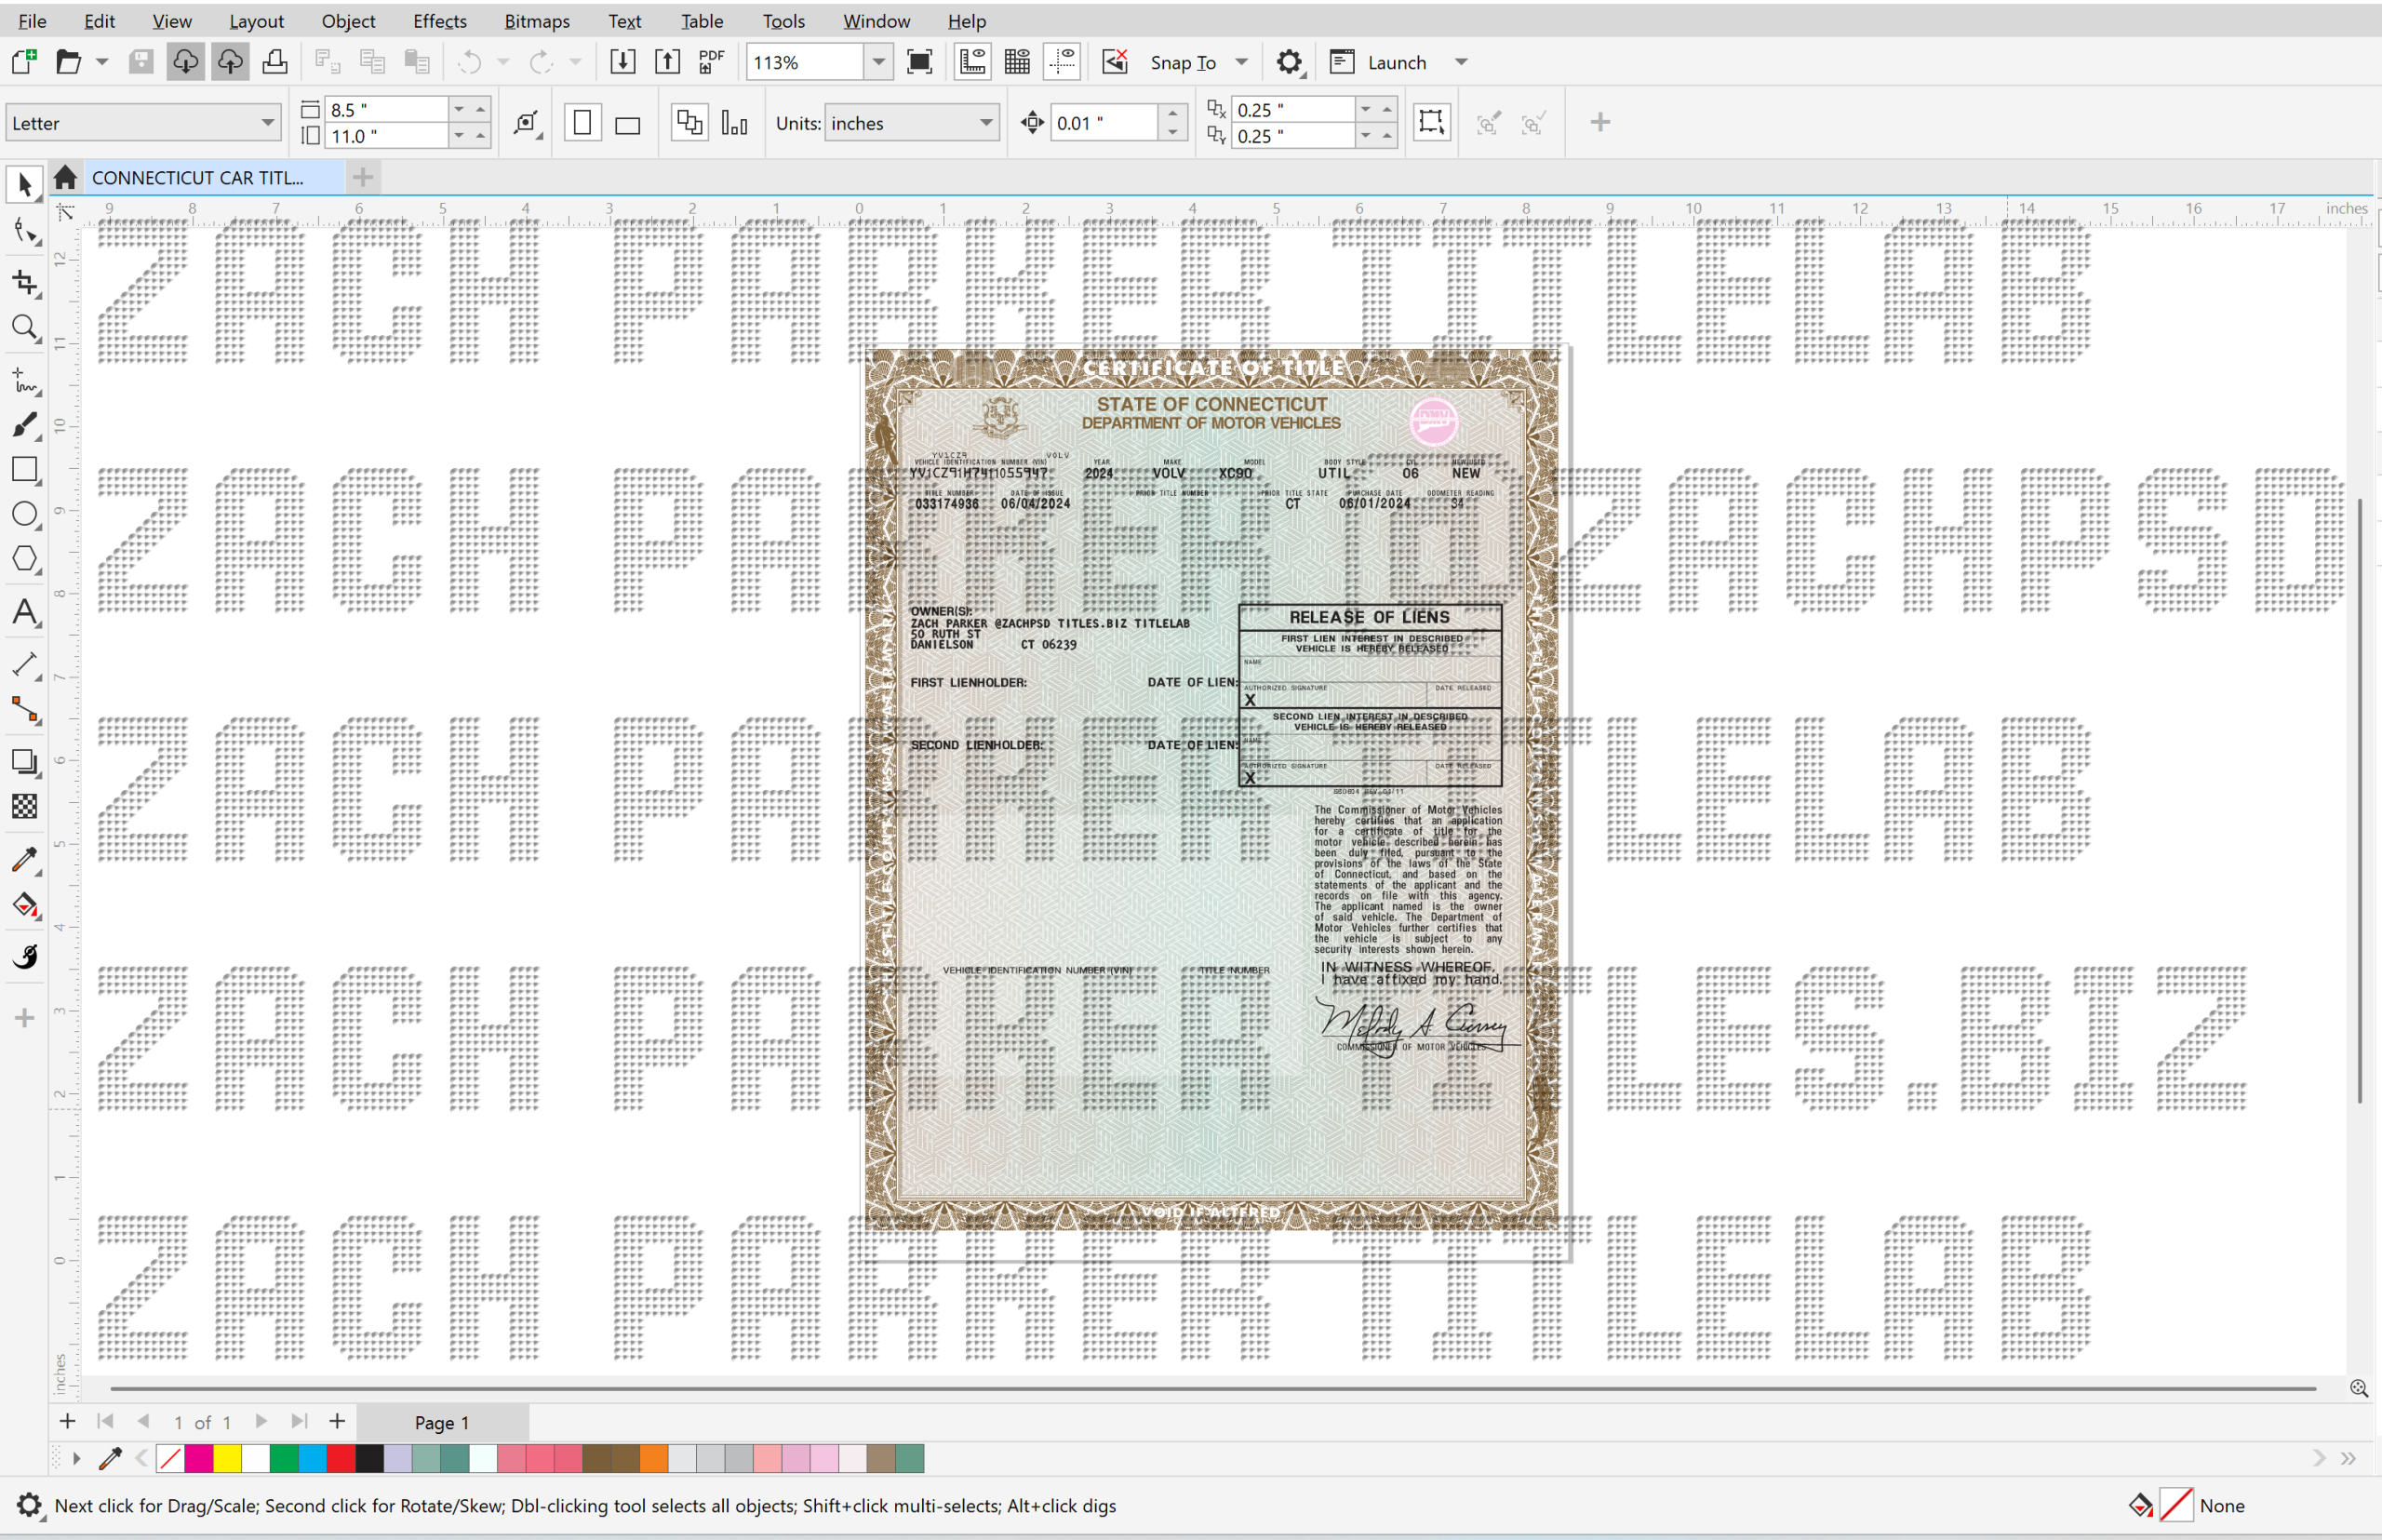Pick the orange swatch in the palette
Viewport: 2382px width, 1540px height.
654,1459
